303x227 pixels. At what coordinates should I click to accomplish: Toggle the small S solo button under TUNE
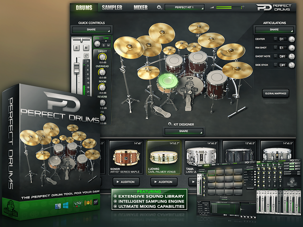coord(104,46)
